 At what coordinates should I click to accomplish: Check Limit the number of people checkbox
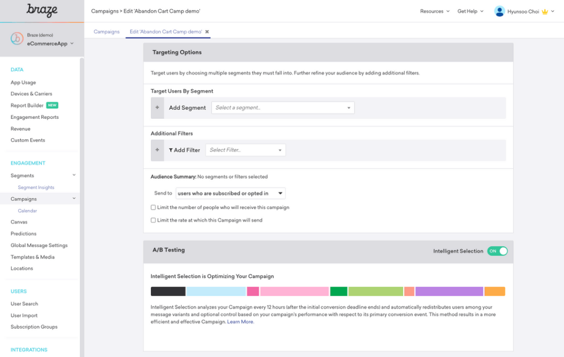point(153,207)
